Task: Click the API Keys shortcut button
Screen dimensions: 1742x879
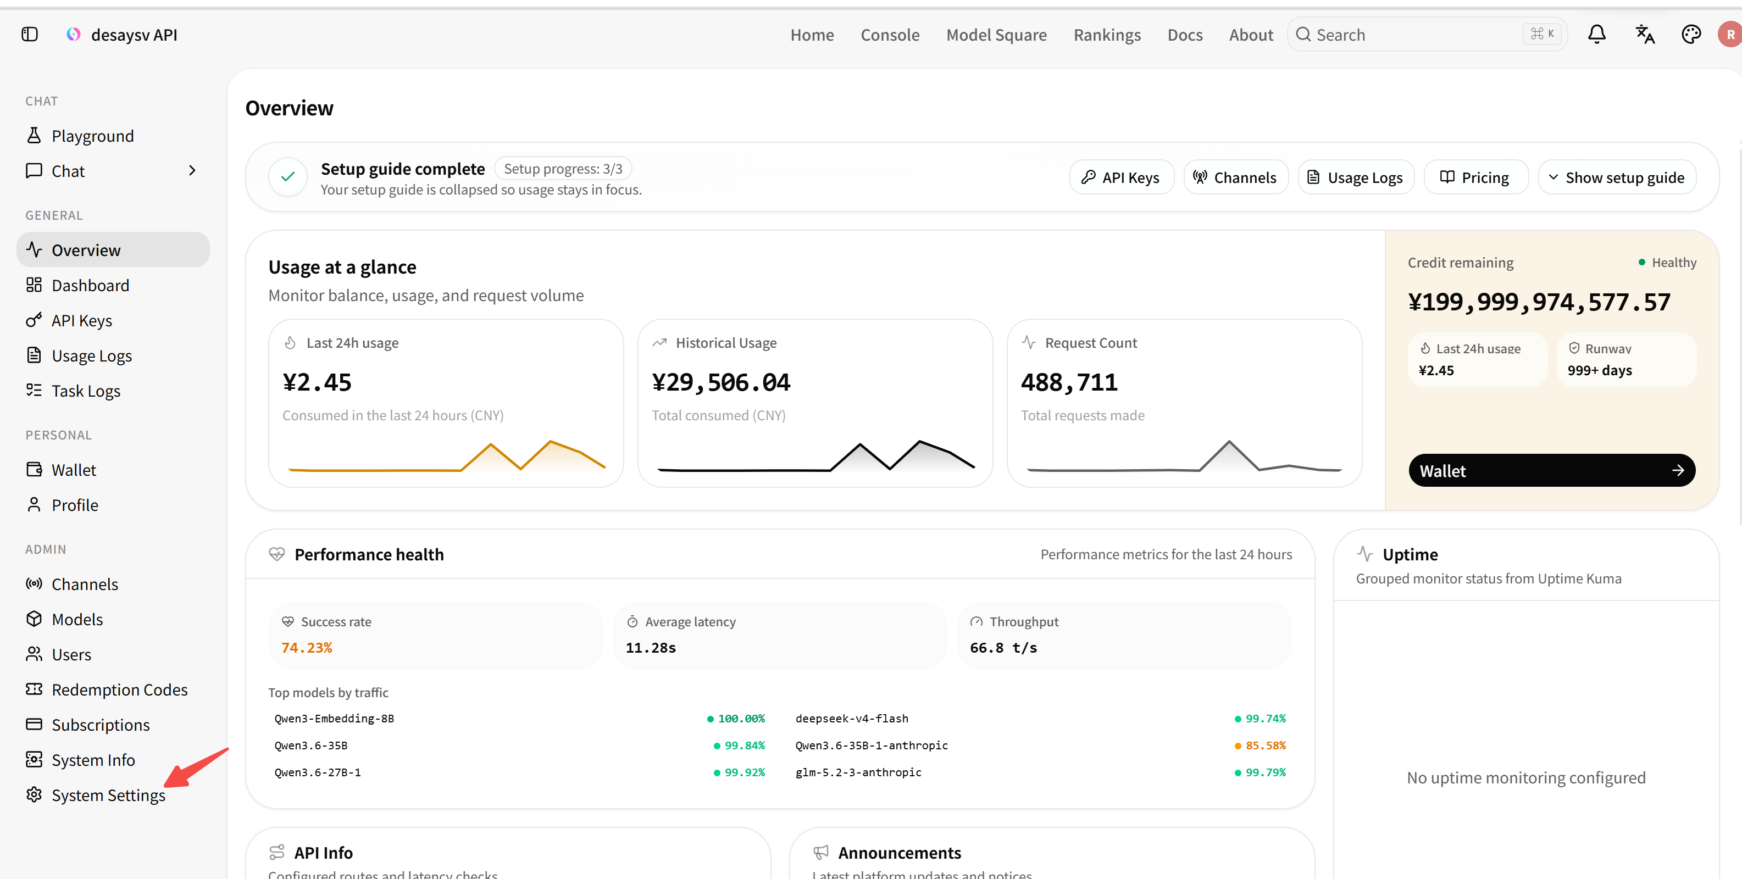Action: coord(1121,178)
